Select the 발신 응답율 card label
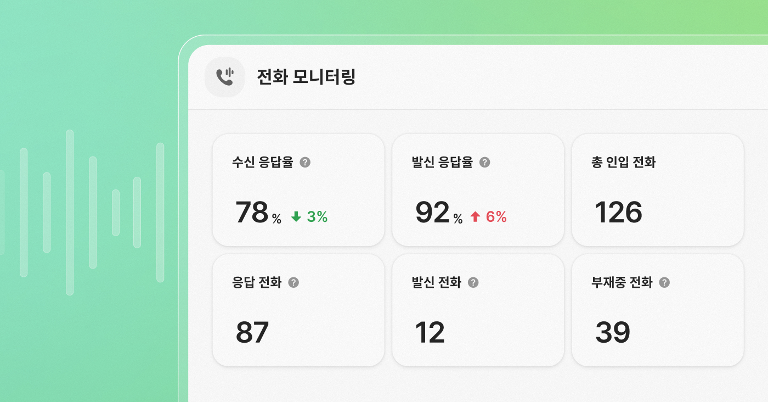Viewport: 768px width, 402px height. pos(442,163)
